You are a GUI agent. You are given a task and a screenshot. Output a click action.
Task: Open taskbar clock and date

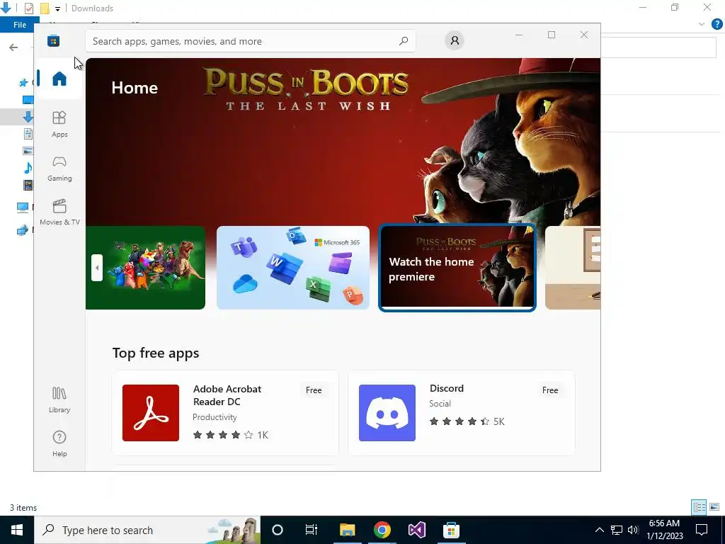coord(664,530)
